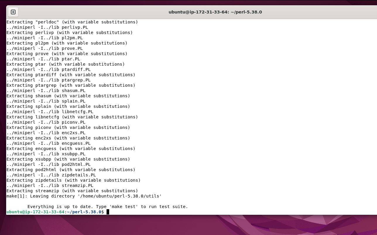Image resolution: width=377 pixels, height=235 pixels.
Task: Select the '../miniperl -I../lib perlivp.PL' line
Action: point(47,27)
